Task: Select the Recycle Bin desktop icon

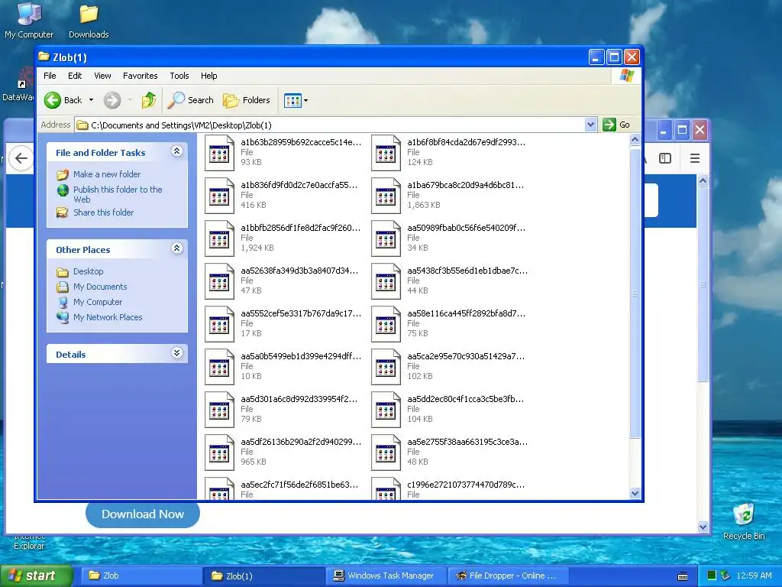Action: point(744,514)
